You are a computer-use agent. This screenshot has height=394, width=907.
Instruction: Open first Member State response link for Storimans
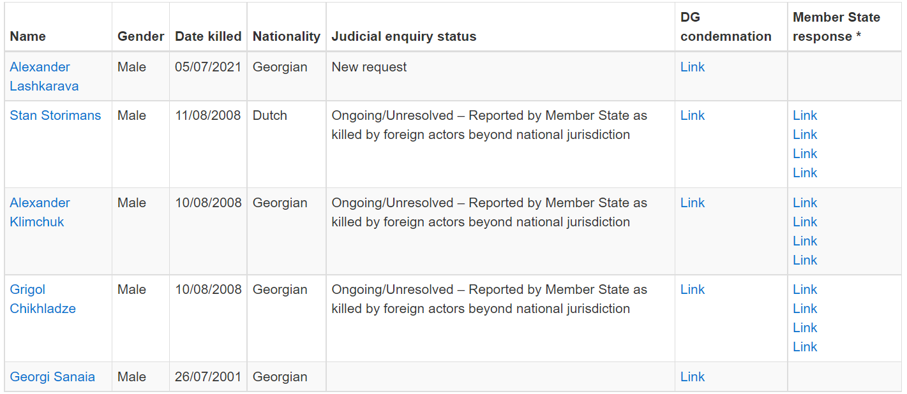click(x=805, y=115)
